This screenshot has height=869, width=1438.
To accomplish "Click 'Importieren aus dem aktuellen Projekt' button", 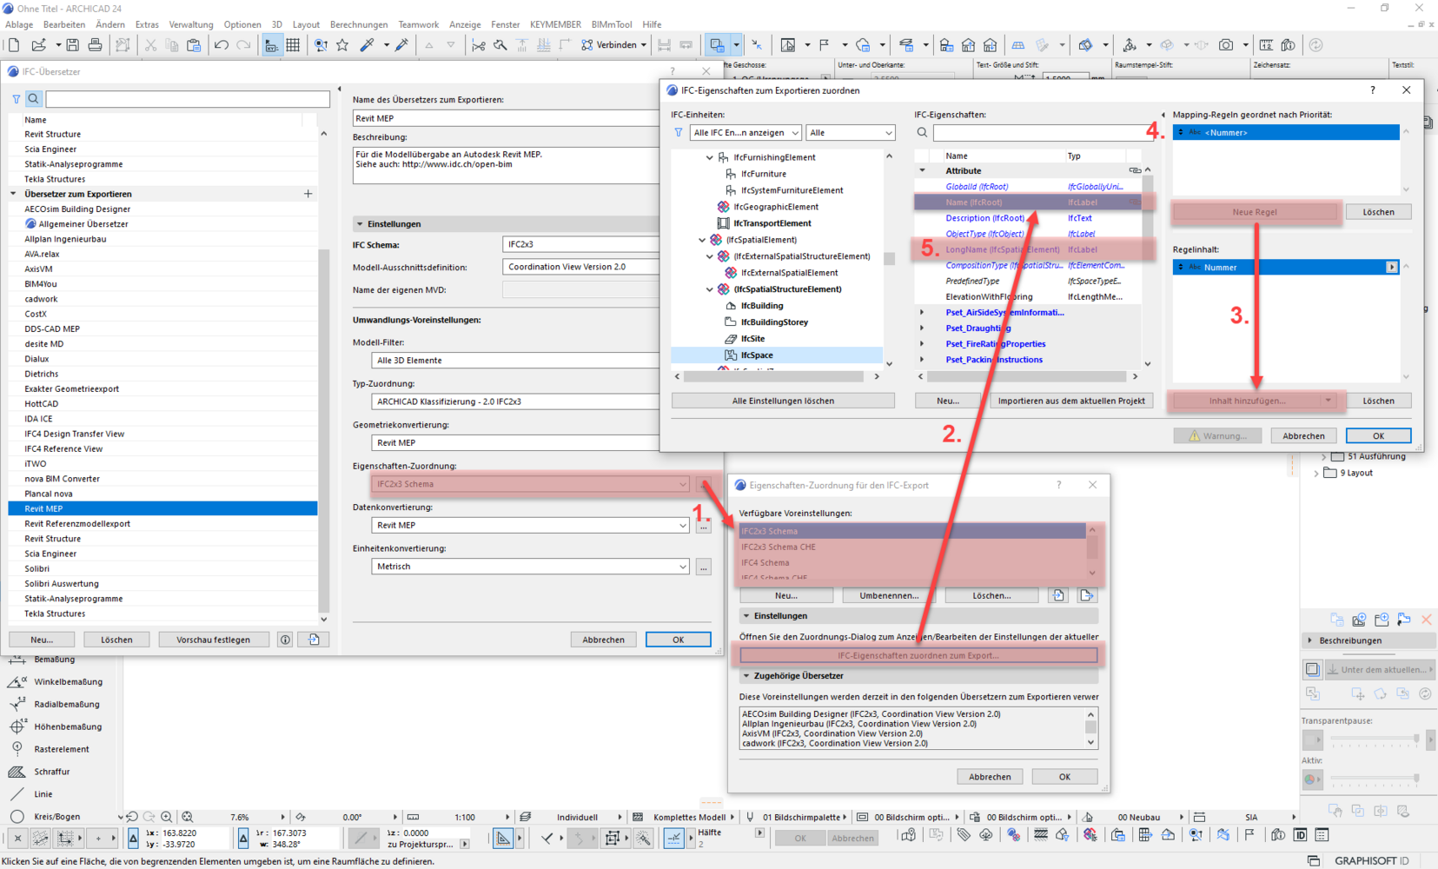I will pyautogui.click(x=1071, y=401).
